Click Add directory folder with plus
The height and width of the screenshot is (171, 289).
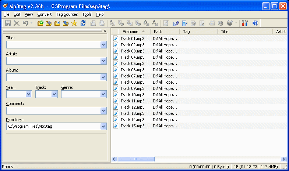click(49, 23)
